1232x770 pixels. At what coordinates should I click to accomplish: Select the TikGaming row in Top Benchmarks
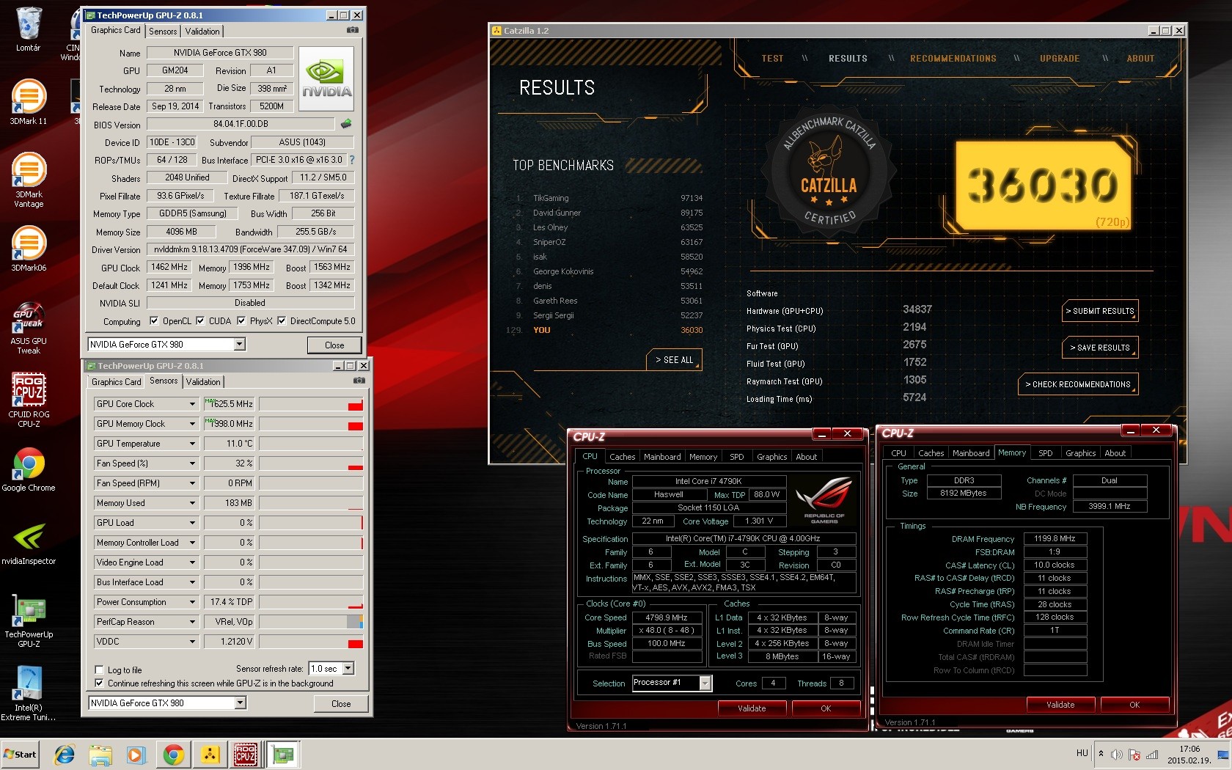tap(609, 198)
